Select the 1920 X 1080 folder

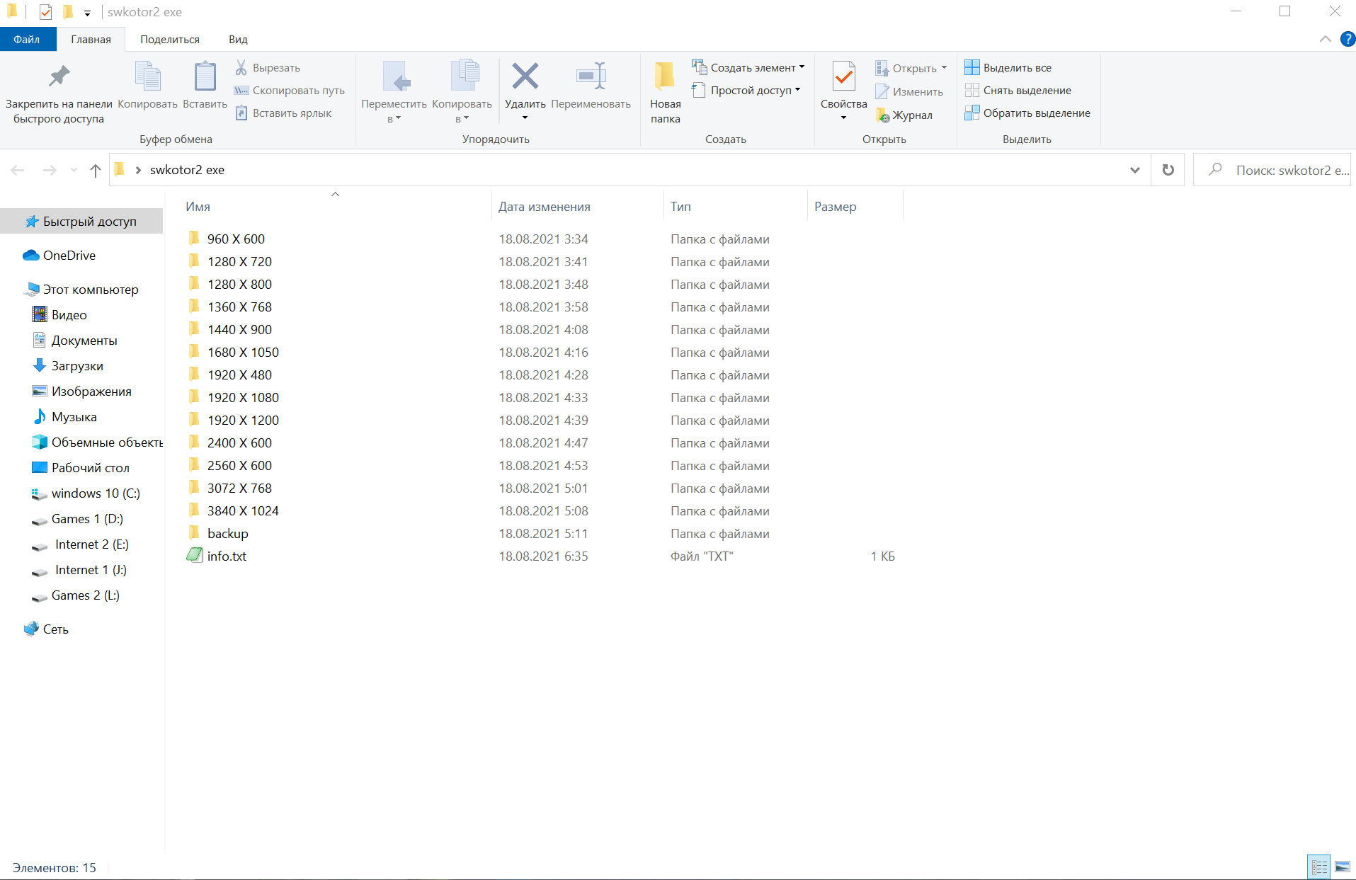(243, 398)
